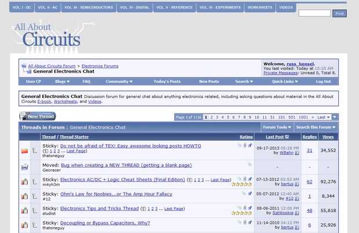This screenshot has height=233, width=359.
Task: Open New Posts in the navbar
Action: coord(209,81)
